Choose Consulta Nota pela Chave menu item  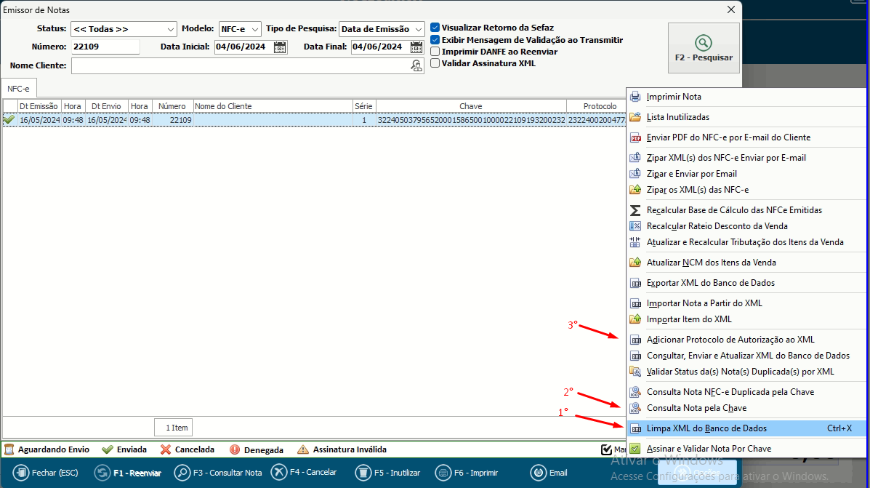[x=696, y=408]
